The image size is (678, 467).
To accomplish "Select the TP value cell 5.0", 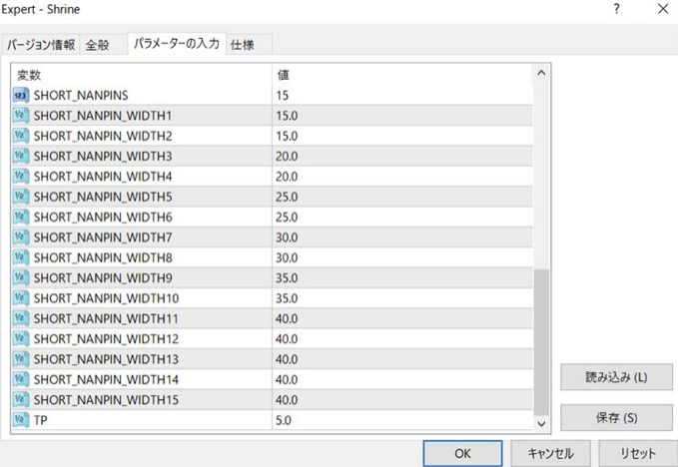I will [x=399, y=421].
